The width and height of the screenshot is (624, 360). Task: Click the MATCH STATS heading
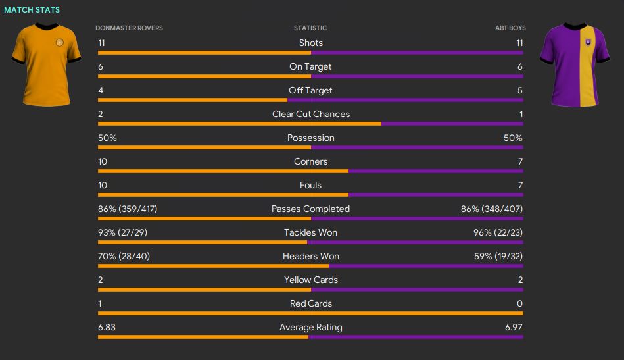[32, 10]
